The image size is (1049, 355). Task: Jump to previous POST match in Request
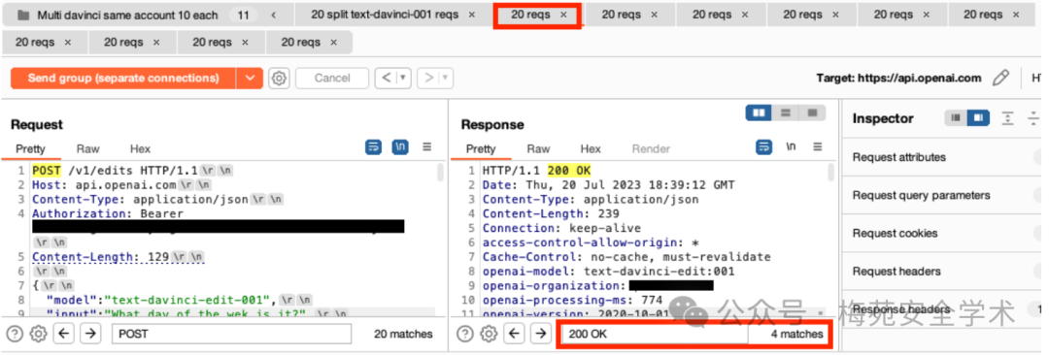pos(64,333)
